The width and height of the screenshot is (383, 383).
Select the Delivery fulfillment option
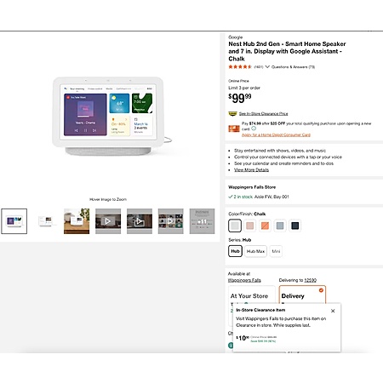302,295
